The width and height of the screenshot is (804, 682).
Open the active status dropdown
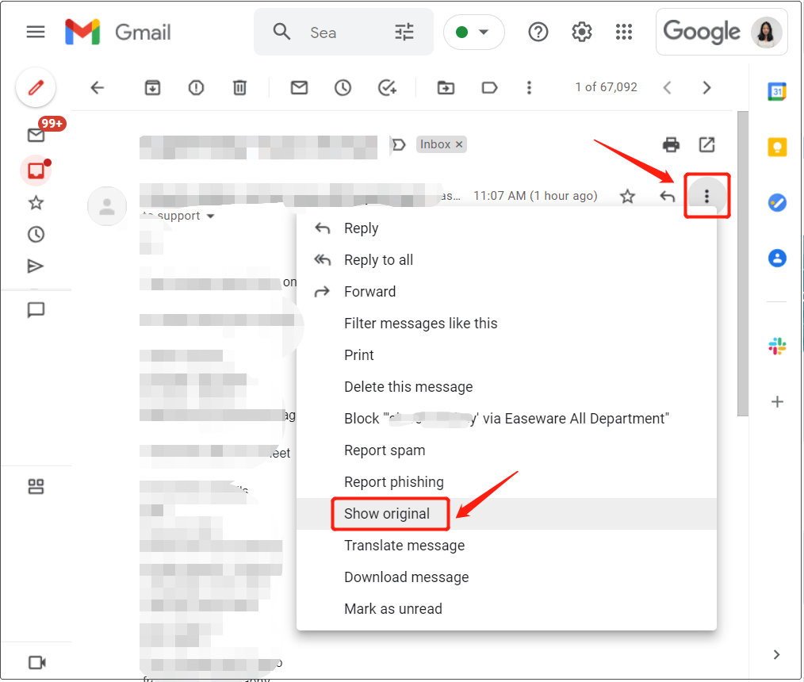[x=474, y=33]
